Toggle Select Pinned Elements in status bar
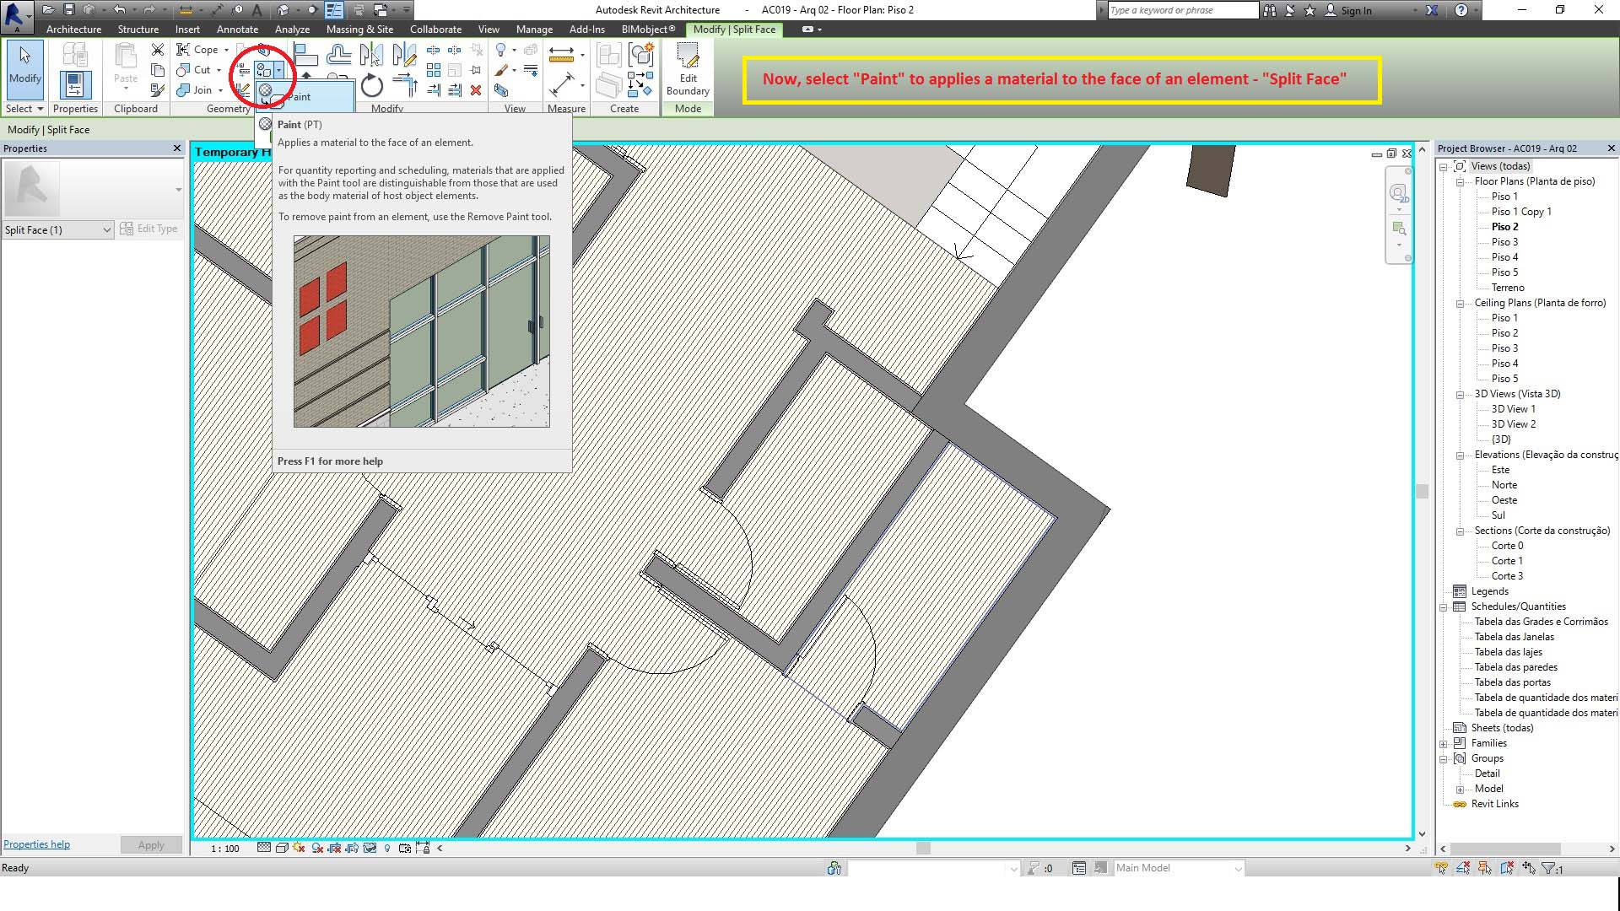 pos(1485,868)
